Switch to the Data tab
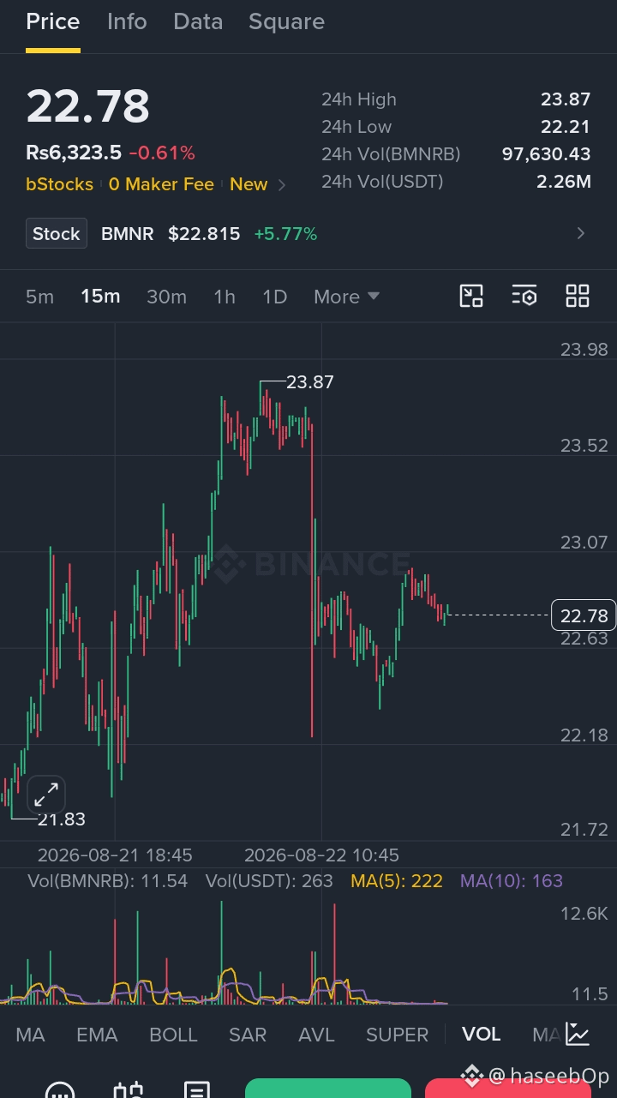The width and height of the screenshot is (617, 1098). tap(198, 21)
